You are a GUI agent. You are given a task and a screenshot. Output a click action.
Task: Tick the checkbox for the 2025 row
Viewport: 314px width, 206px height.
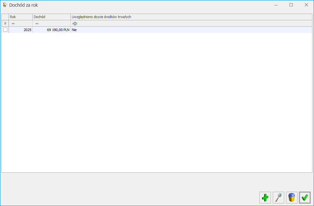click(5, 29)
